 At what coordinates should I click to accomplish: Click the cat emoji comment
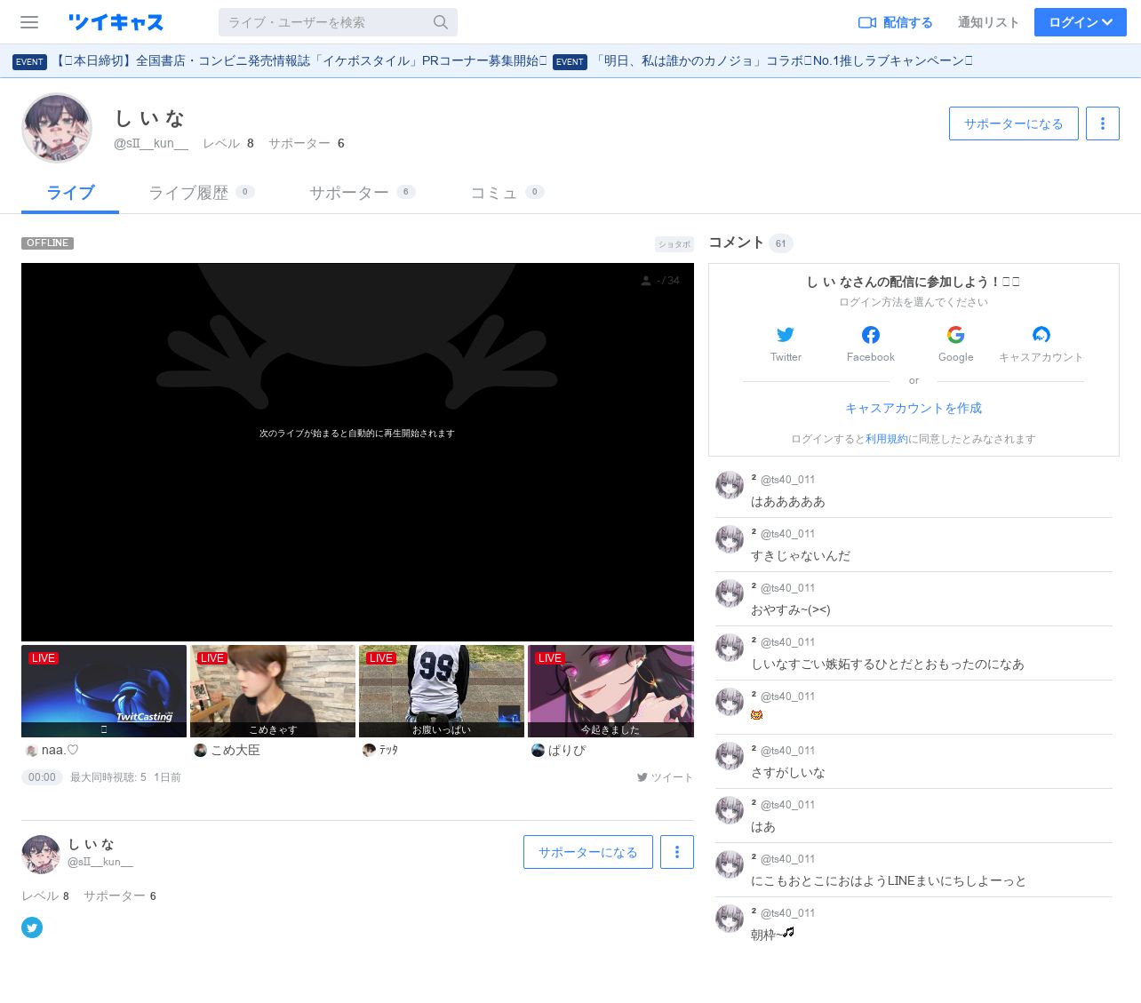pyautogui.click(x=757, y=715)
